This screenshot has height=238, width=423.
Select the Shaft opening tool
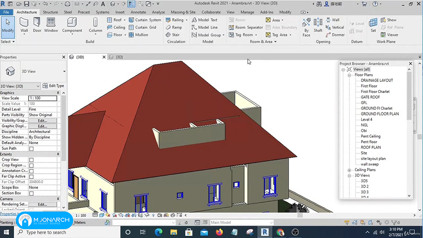coord(318,25)
